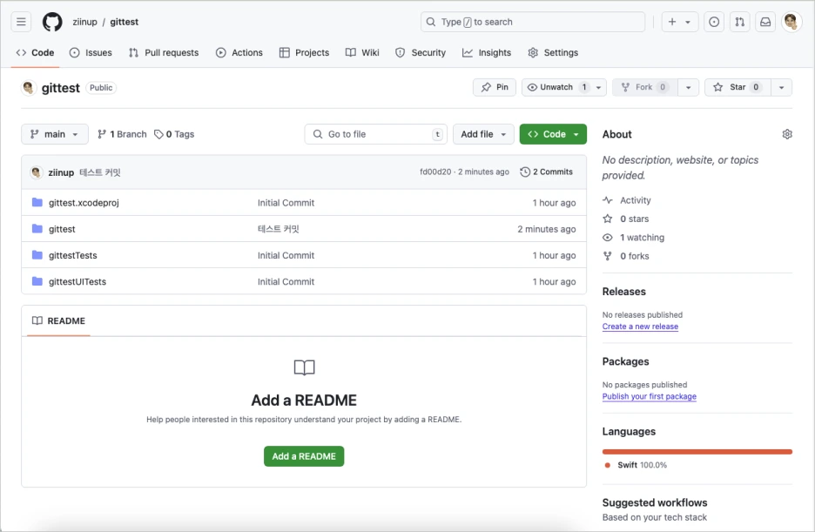The image size is (815, 532).
Task: Click the fork icon beside 0 forks
Action: (607, 256)
